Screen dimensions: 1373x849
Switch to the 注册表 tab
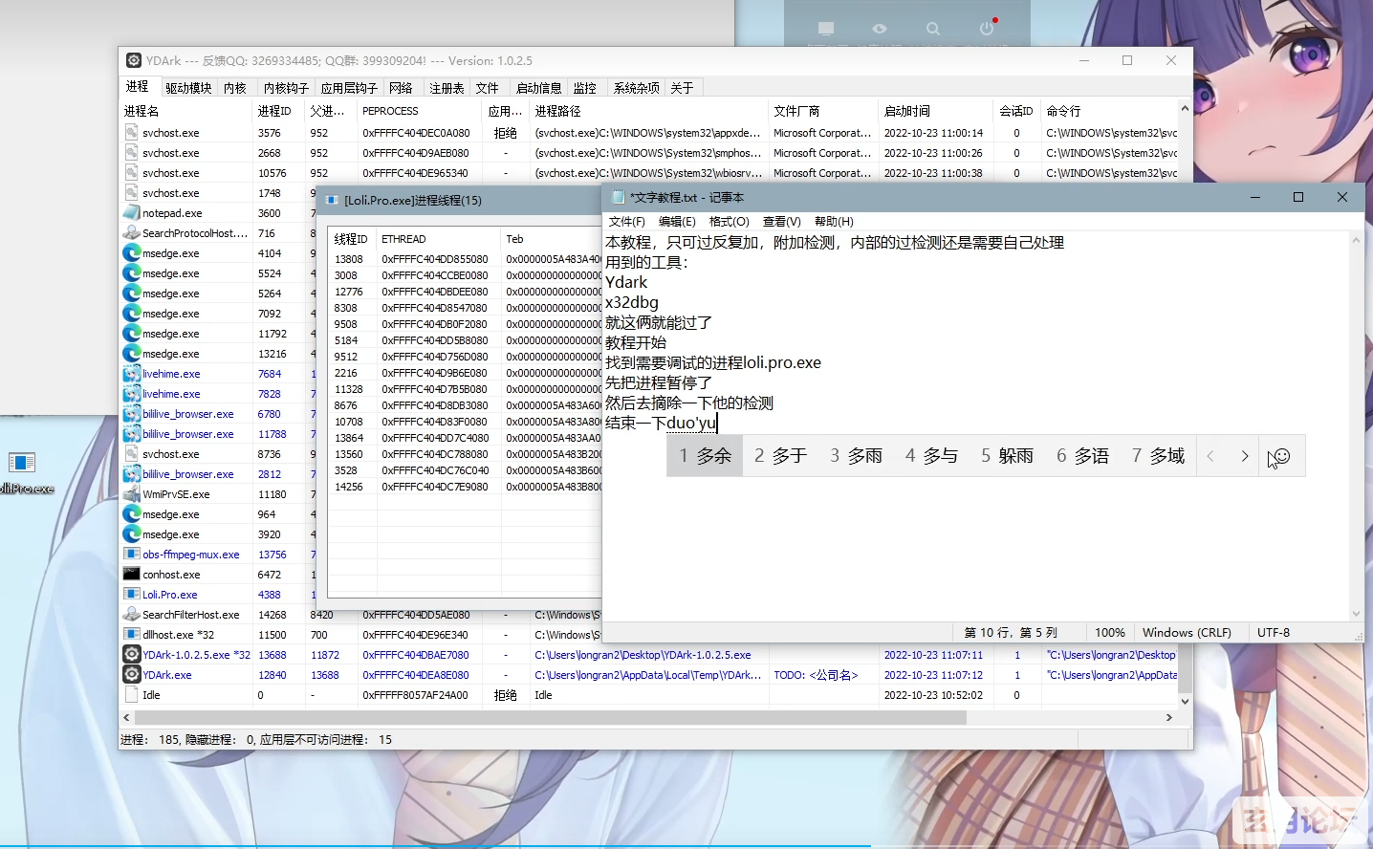click(447, 88)
